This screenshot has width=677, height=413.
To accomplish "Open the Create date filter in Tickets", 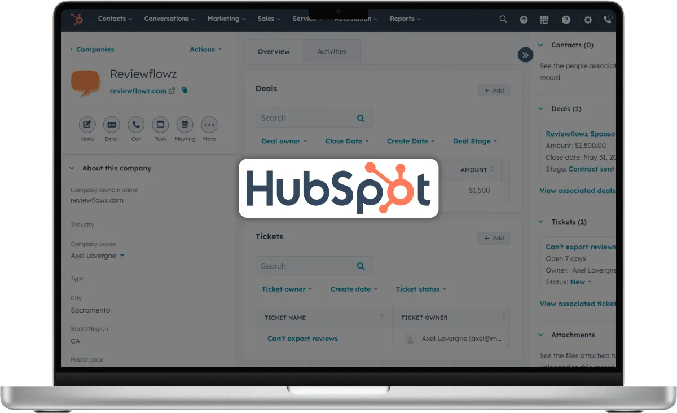I will coord(354,289).
